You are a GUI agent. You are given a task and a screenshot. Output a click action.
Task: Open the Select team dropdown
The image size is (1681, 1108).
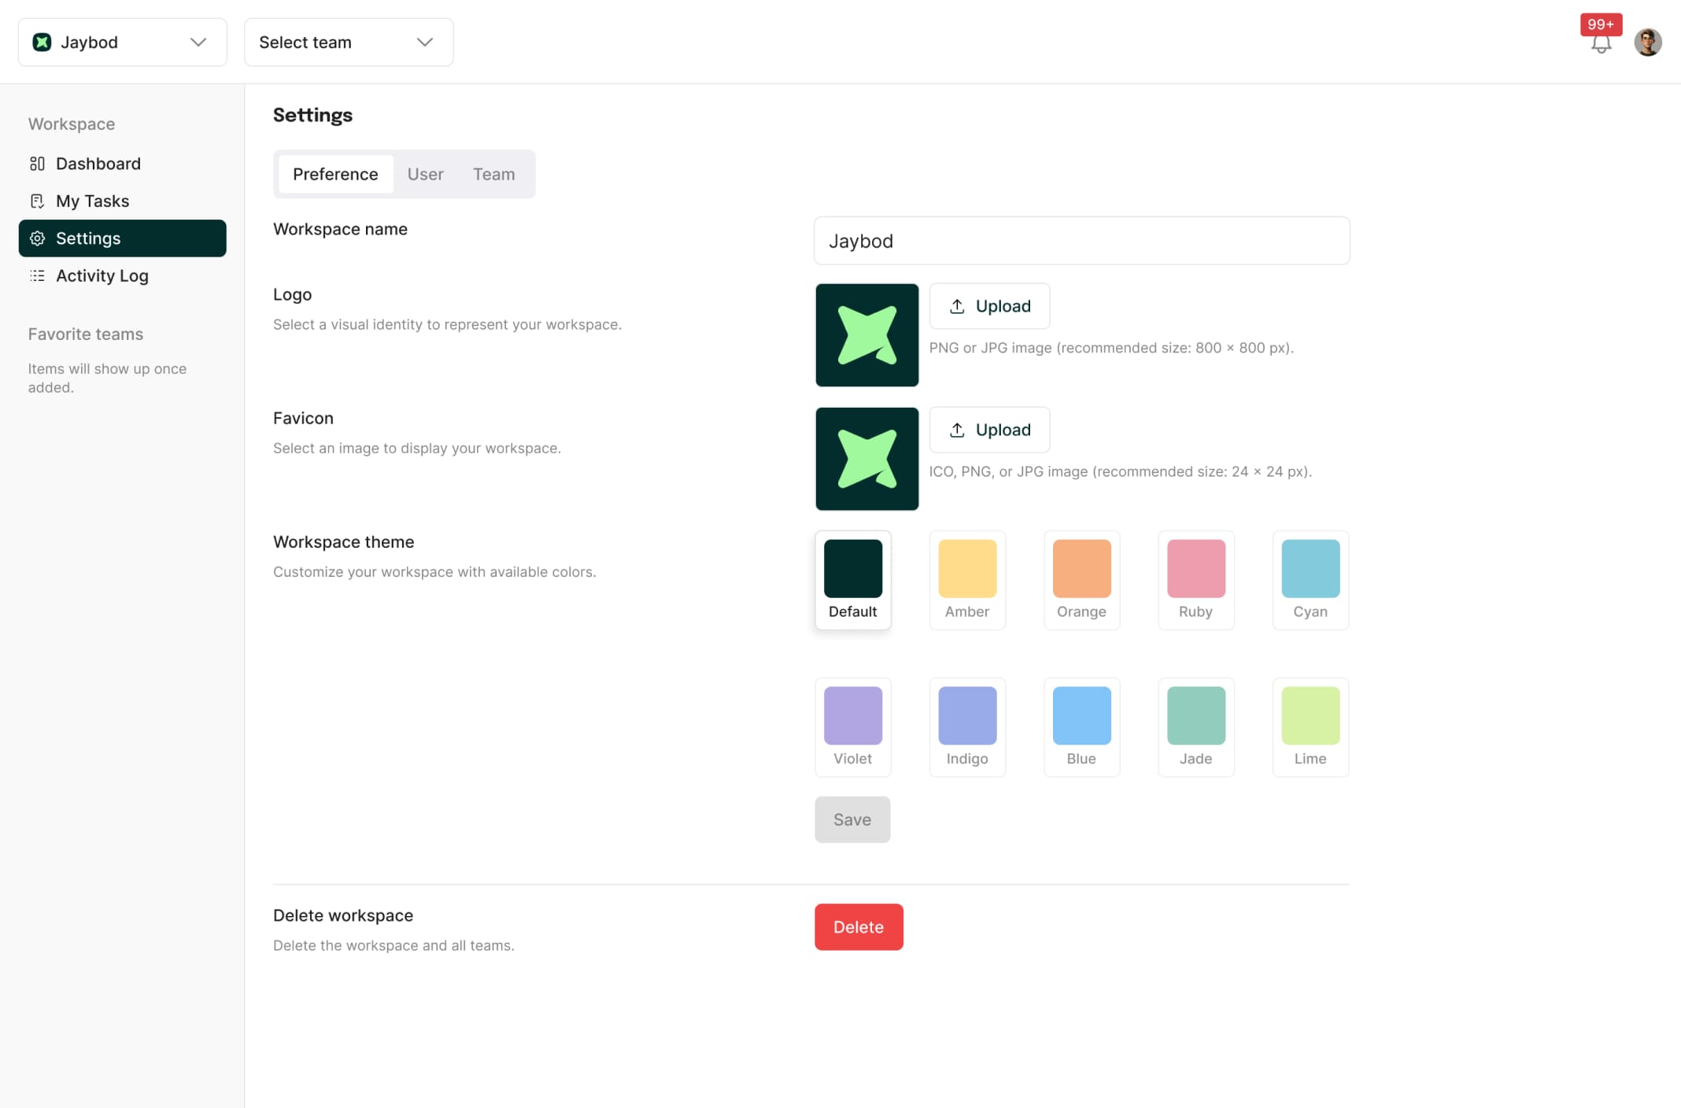click(348, 42)
